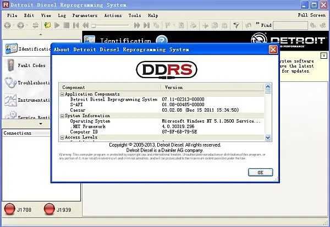Select the Computer ID row
The height and width of the screenshot is (227, 330).
[162, 132]
